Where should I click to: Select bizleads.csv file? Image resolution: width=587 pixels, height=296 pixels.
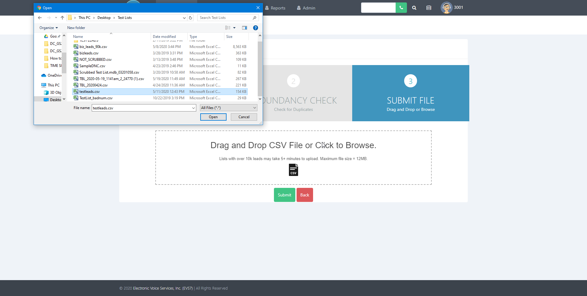pos(160,53)
